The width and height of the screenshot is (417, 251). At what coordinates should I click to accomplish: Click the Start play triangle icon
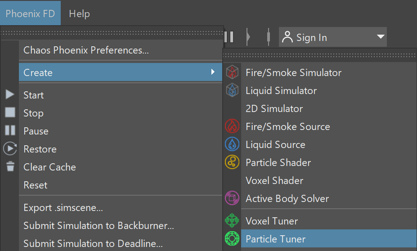10,94
